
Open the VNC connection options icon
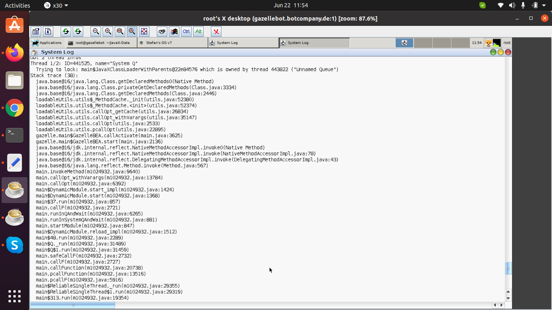[36, 31]
